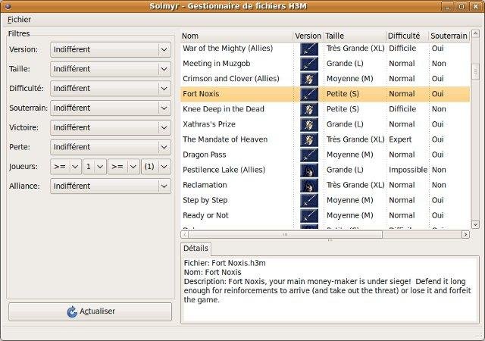Click the vertical scrollbar thumb
This screenshot has height=341, width=485.
[x=475, y=72]
